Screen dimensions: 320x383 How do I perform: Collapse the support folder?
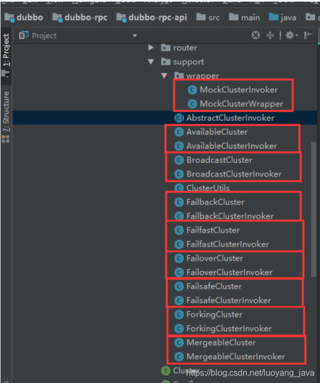[x=151, y=62]
